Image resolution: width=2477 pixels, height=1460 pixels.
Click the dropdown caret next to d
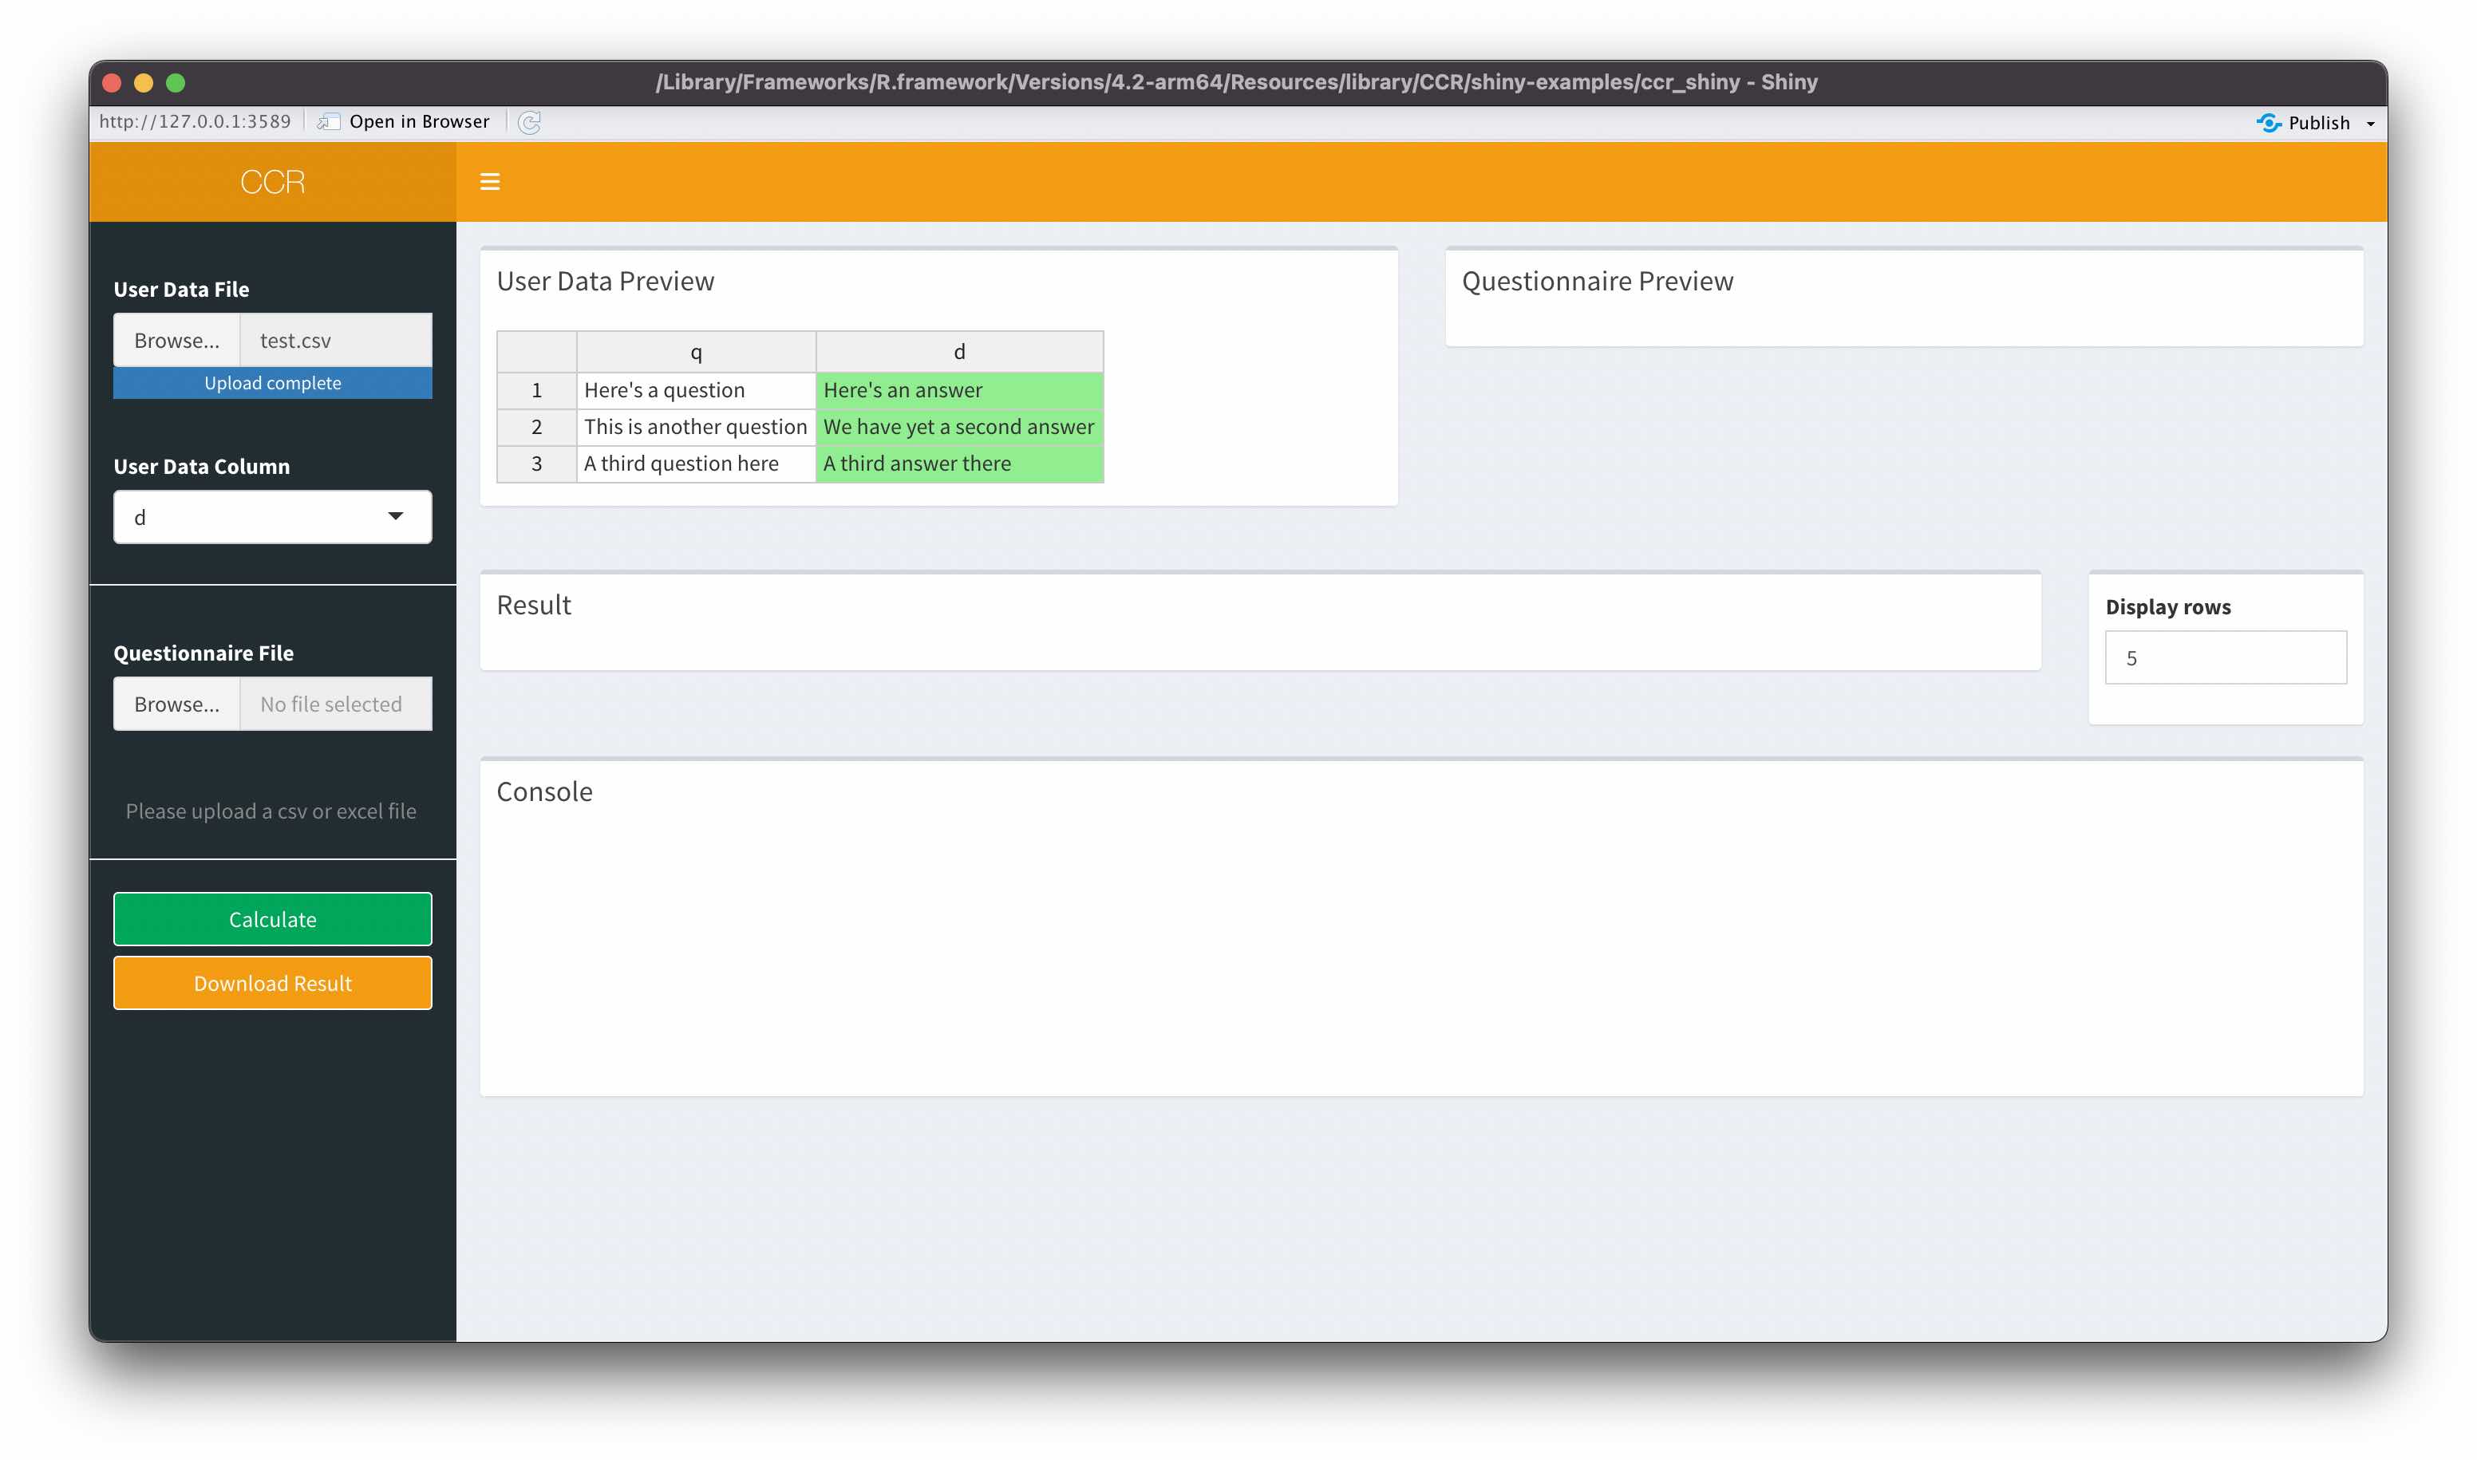[396, 516]
